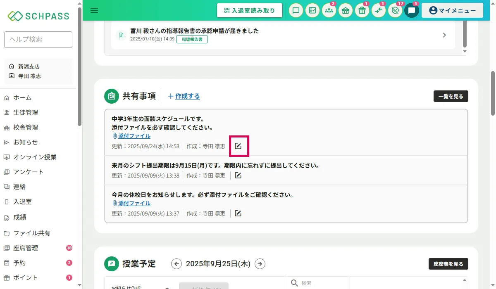This screenshot has width=496, height=289.
Task: Go to previous day in 授業予定
Action: click(x=176, y=264)
